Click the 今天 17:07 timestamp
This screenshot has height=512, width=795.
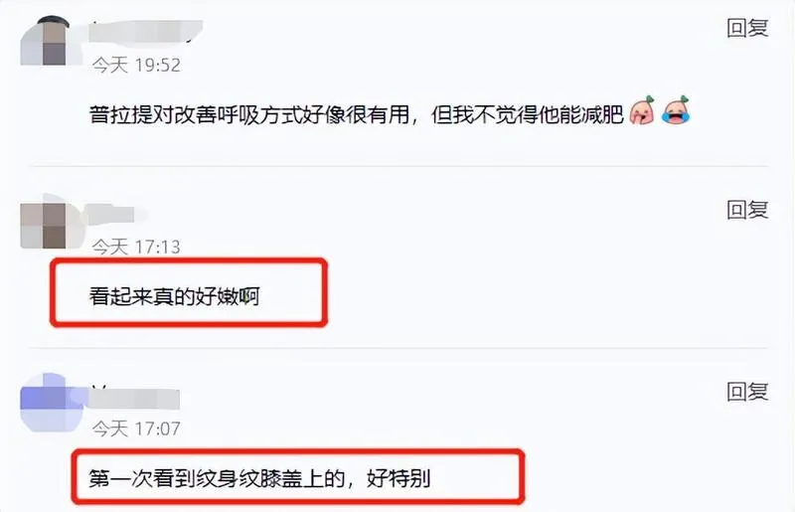tap(136, 428)
